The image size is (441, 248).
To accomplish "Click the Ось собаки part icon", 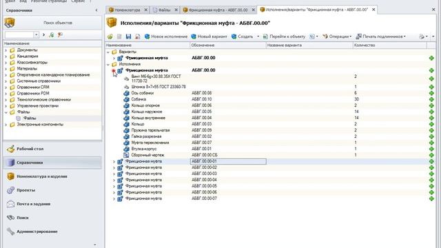I will [x=127, y=93].
